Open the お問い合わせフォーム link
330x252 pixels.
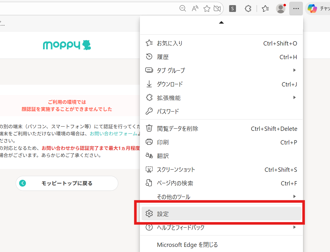tap(113, 133)
